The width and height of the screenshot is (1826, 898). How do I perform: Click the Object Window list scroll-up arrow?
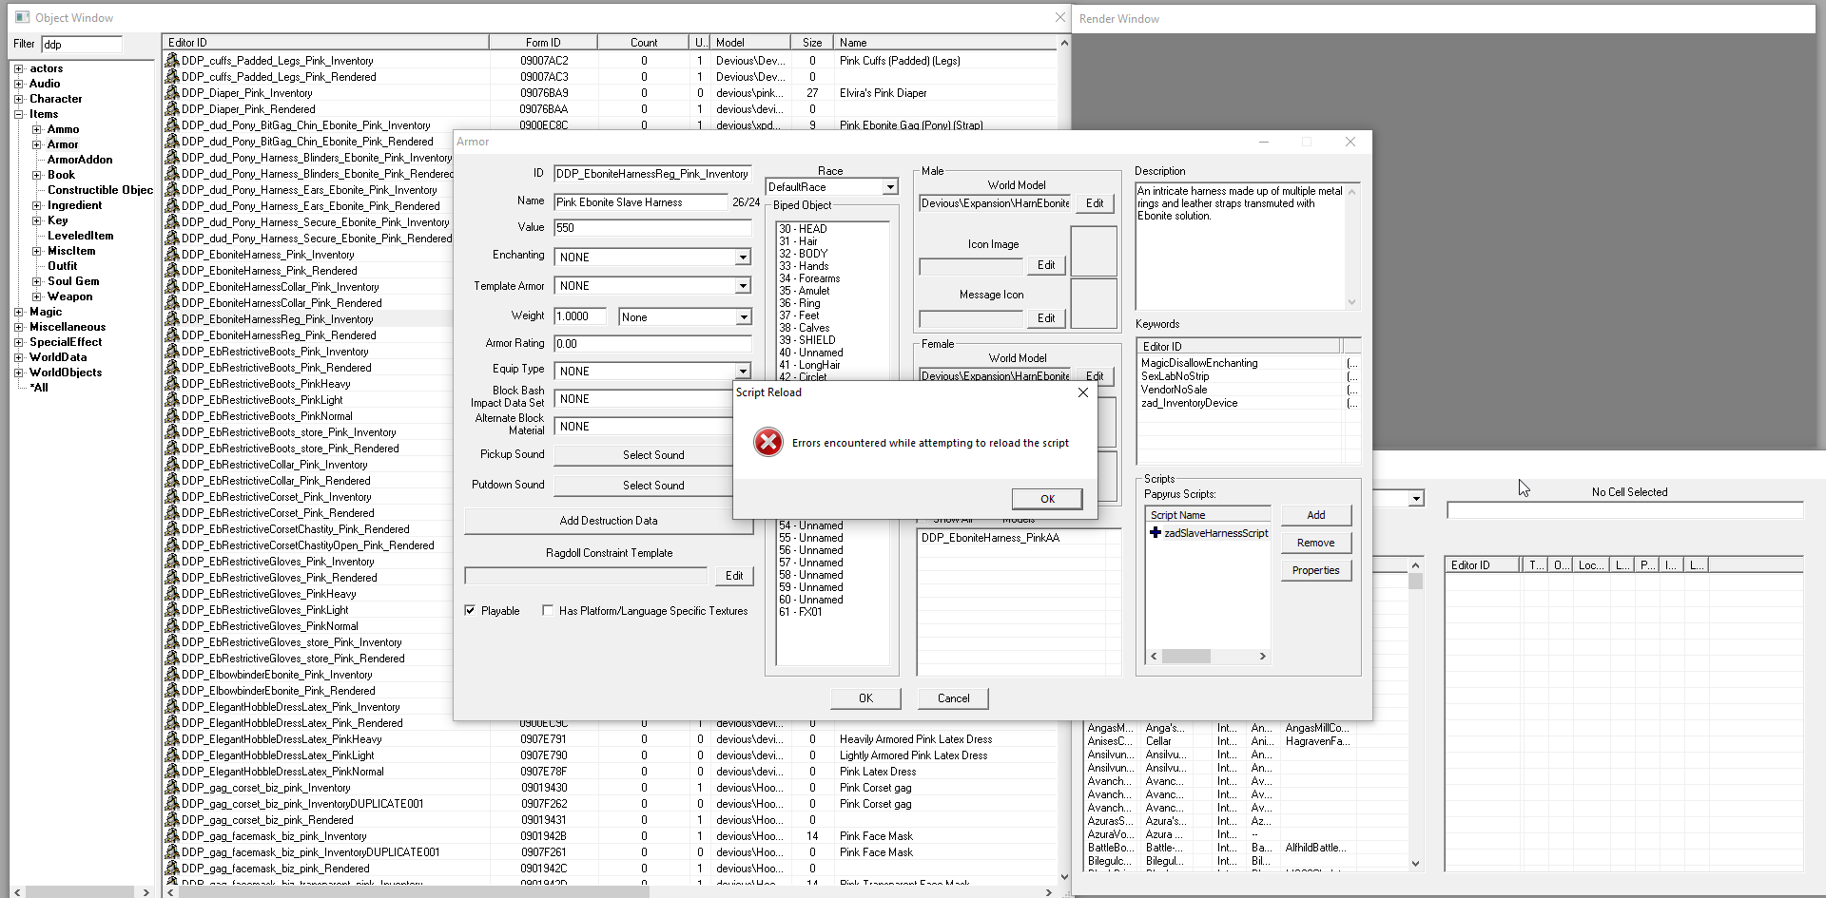1064,43
